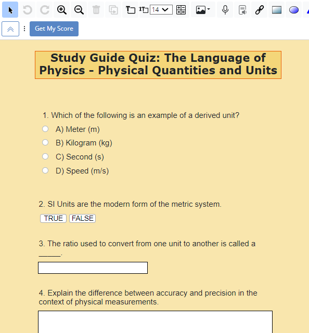The image size is (309, 333).
Task: Answer TRUE for question 2
Action: 54,218
